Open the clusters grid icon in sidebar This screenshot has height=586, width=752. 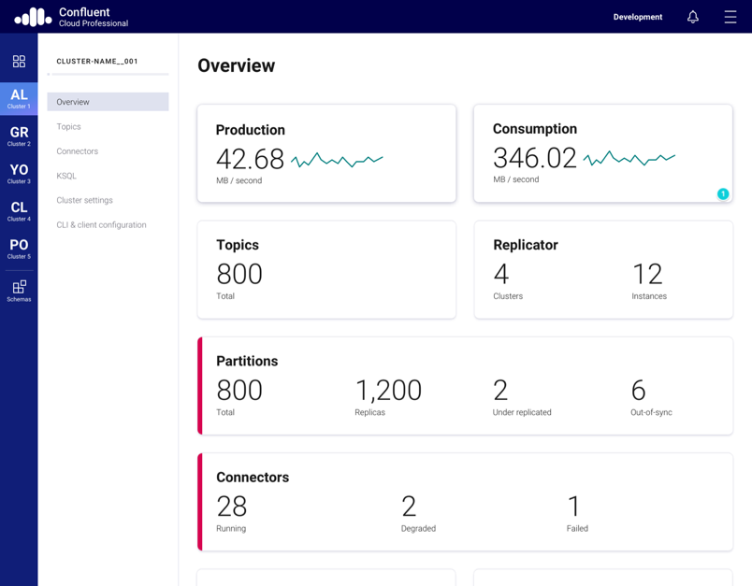pos(19,62)
